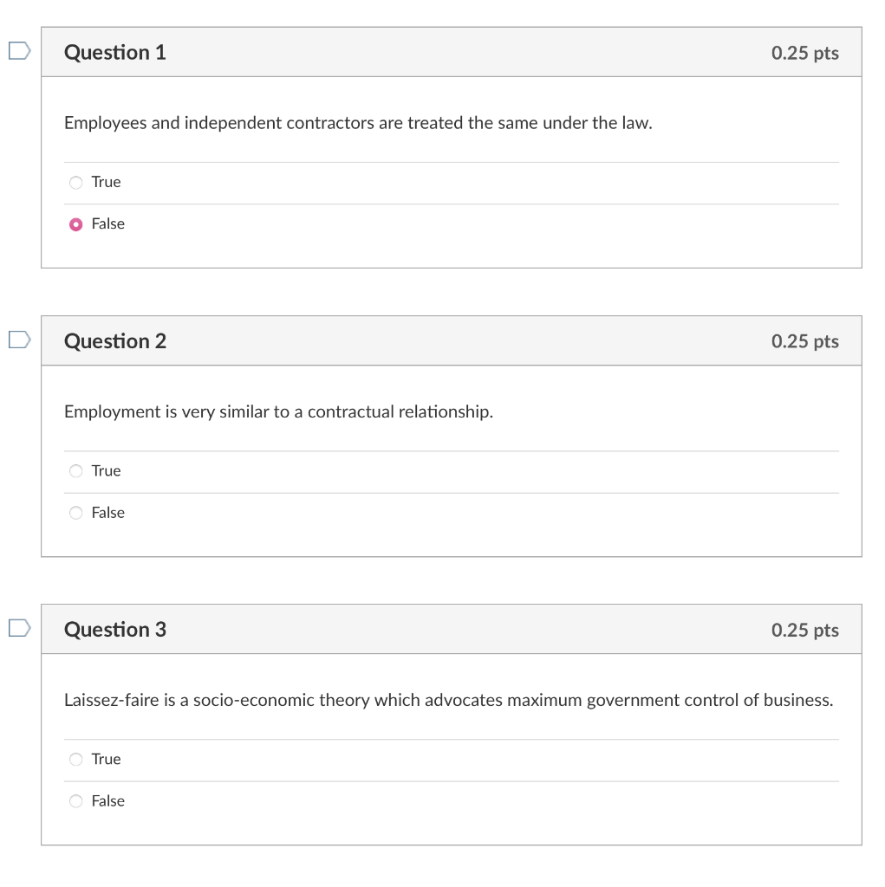
Task: Flag Question 1 with the bookmark icon
Action: (x=19, y=51)
